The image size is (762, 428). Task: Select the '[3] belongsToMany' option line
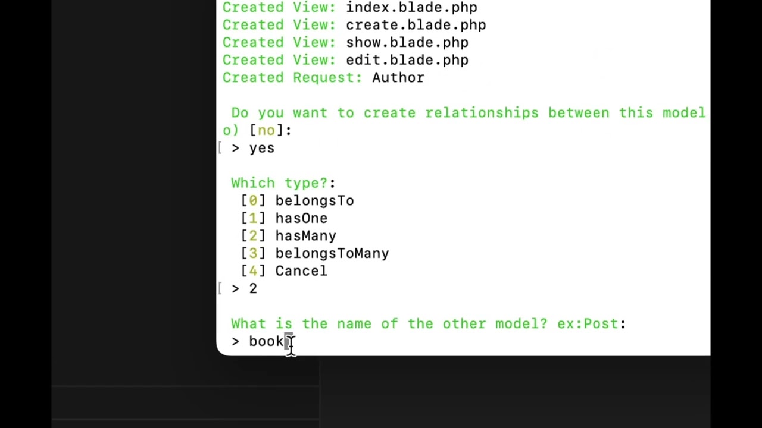point(315,253)
